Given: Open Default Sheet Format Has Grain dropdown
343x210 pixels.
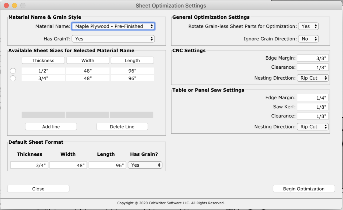Looking at the screenshot, I should click(145, 165).
